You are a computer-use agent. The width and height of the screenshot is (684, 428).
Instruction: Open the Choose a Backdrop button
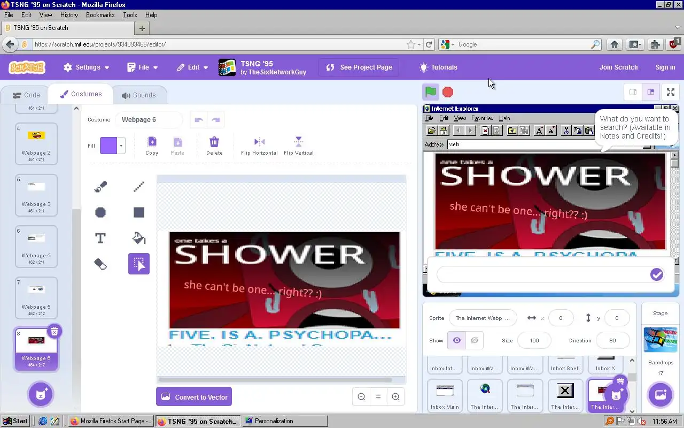[660, 395]
